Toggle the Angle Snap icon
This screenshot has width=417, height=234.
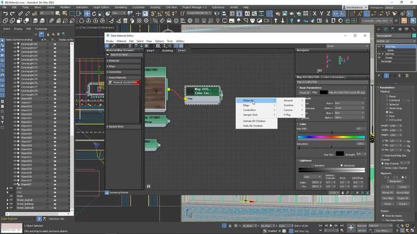coord(160,13)
